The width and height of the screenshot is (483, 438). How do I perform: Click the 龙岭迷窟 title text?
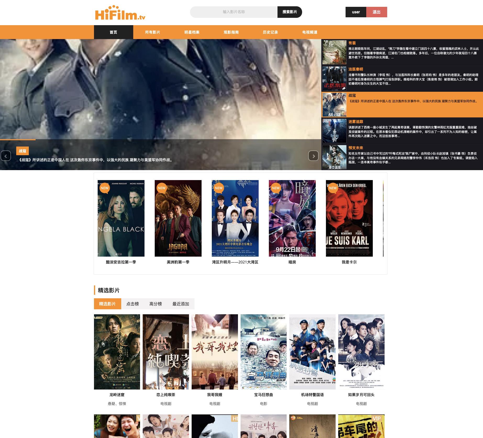(x=117, y=395)
